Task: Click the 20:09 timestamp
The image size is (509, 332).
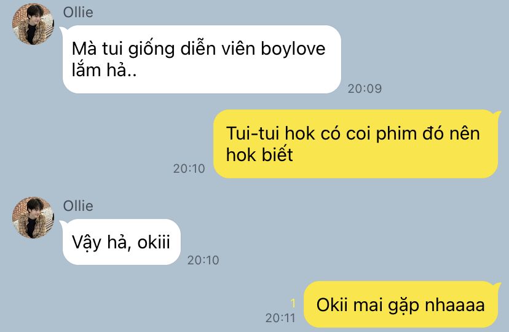Action: (365, 89)
